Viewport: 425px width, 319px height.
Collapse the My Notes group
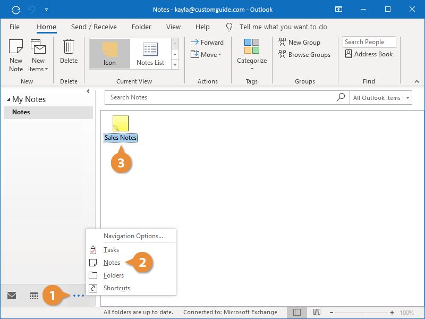tap(8, 99)
